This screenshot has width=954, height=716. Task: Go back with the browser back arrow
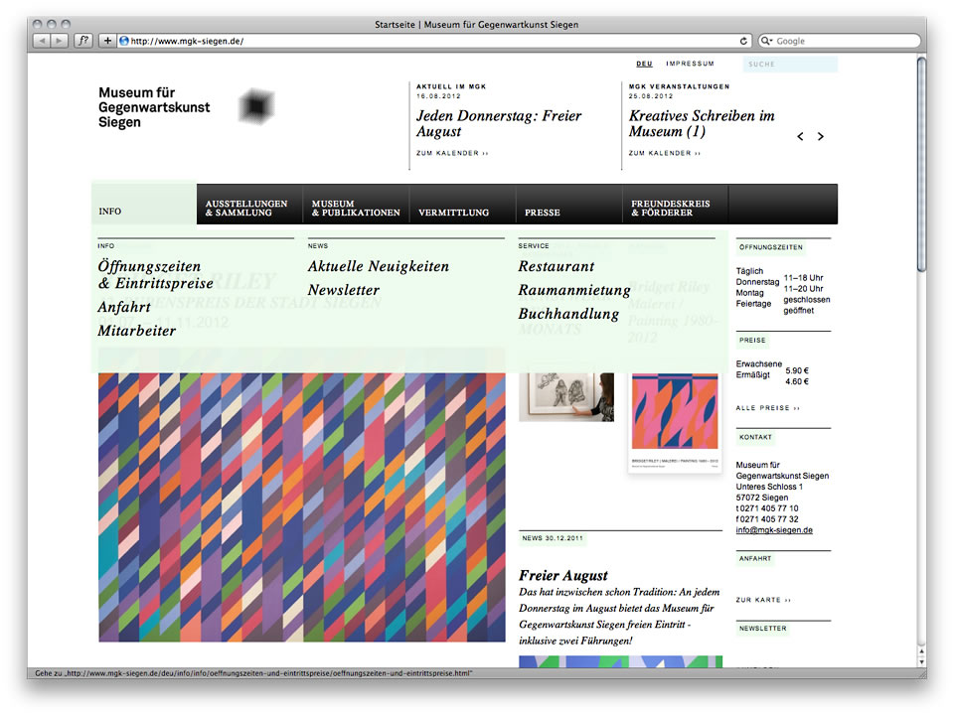(42, 41)
